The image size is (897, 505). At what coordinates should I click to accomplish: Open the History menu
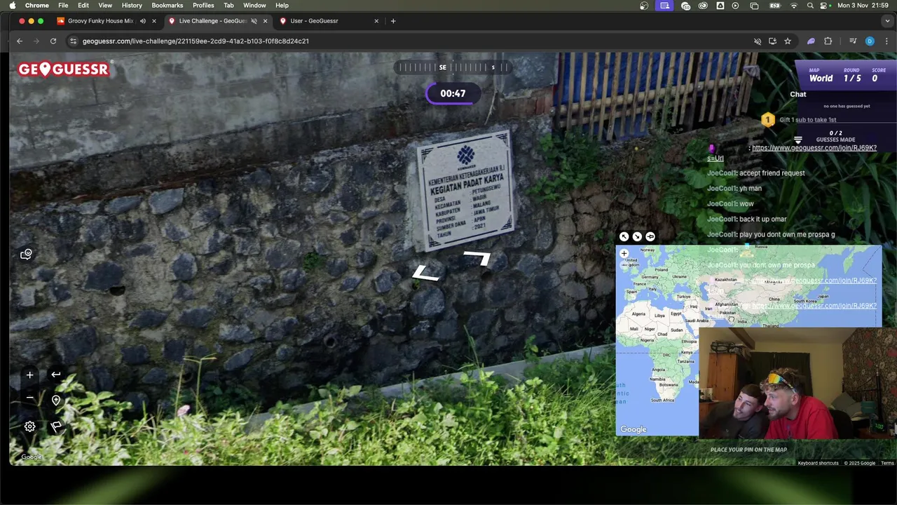point(132,5)
